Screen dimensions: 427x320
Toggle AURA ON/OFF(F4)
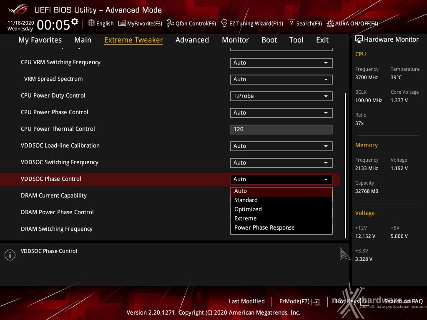coord(352,23)
